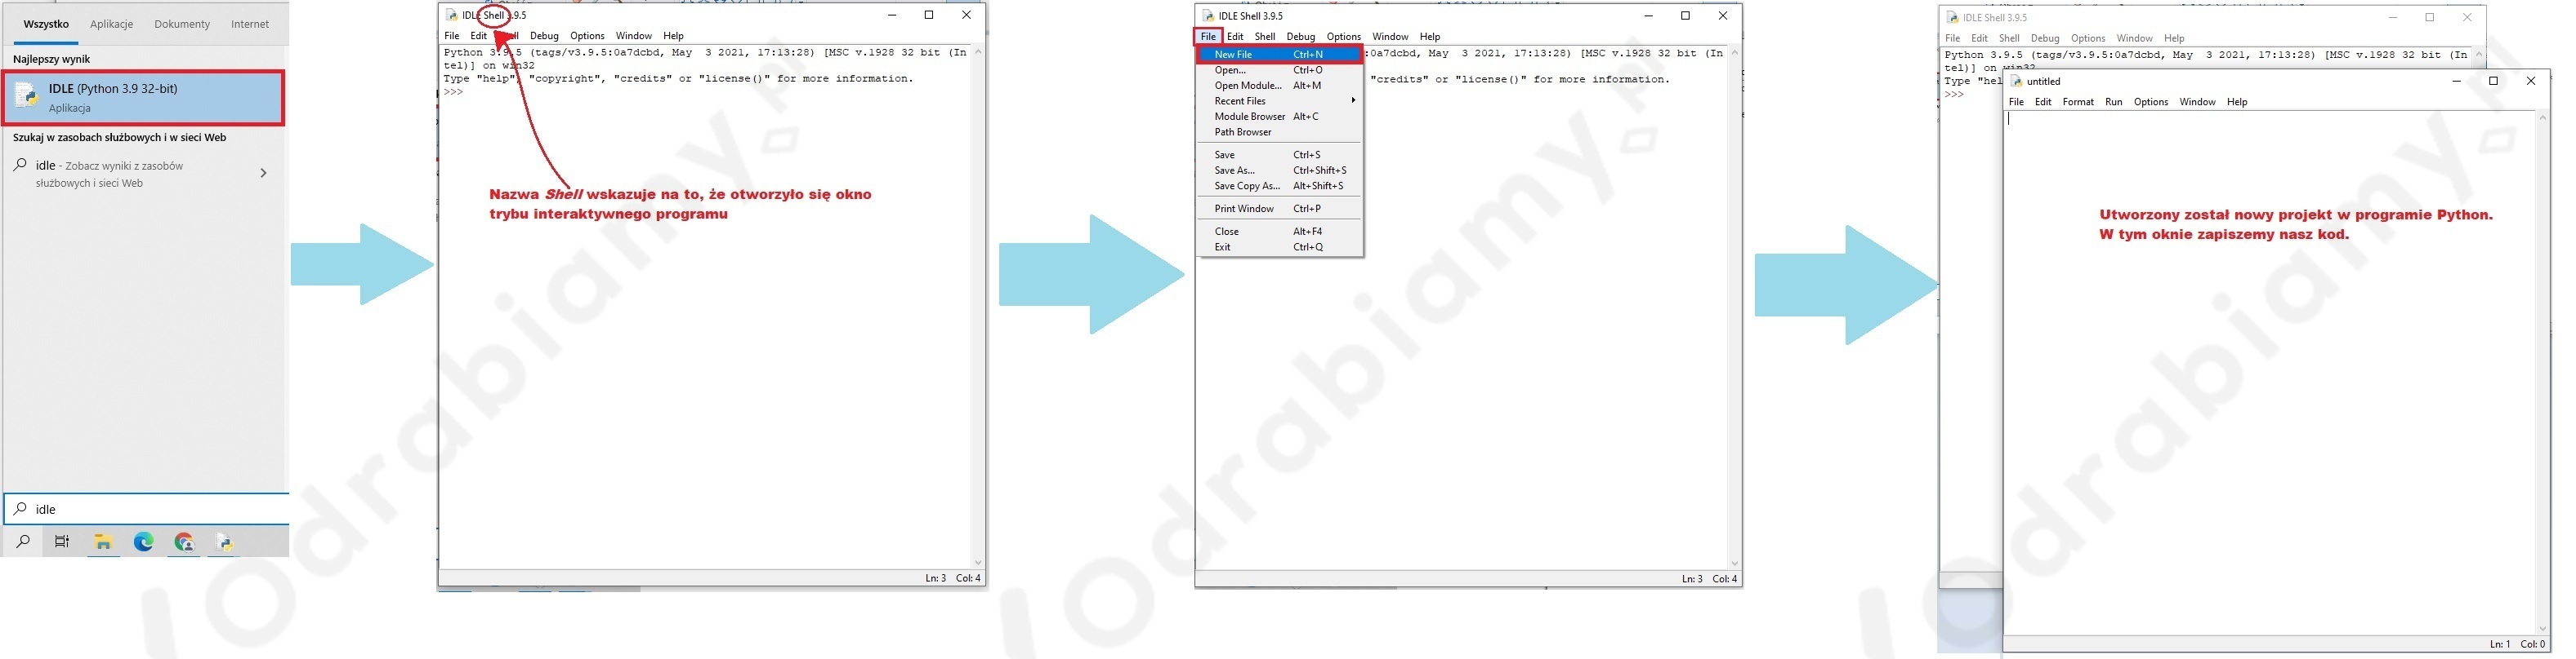Switch to the Aplikacje search tab
Screen dimensions: 2576x659
[111, 24]
